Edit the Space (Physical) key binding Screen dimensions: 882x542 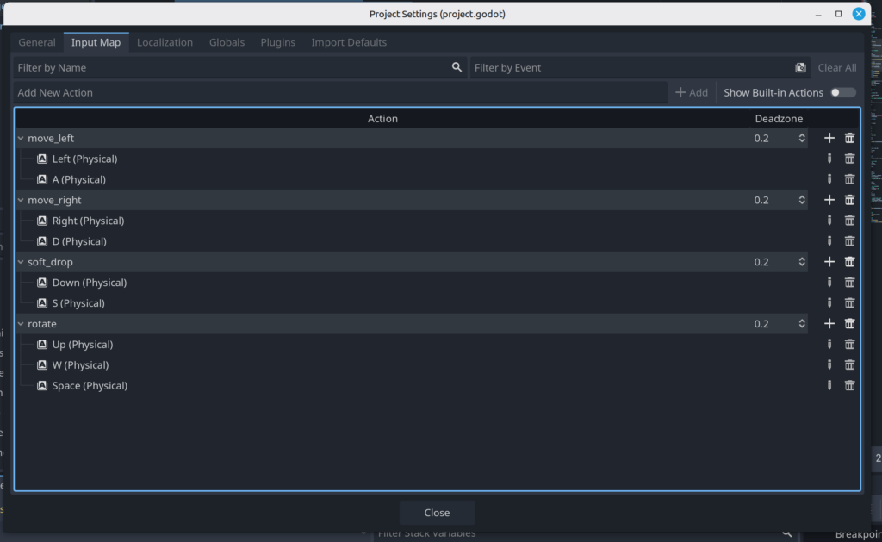click(x=829, y=386)
